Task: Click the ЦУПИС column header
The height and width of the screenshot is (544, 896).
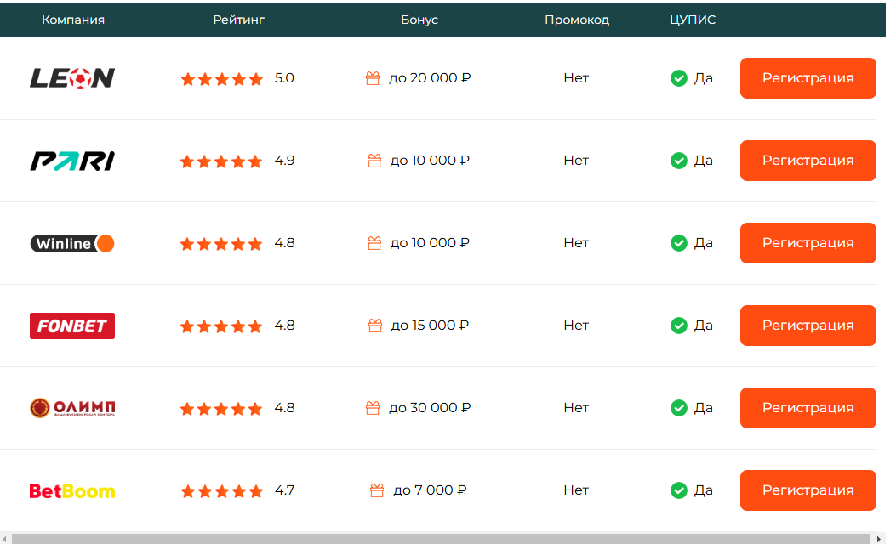Action: 693,20
